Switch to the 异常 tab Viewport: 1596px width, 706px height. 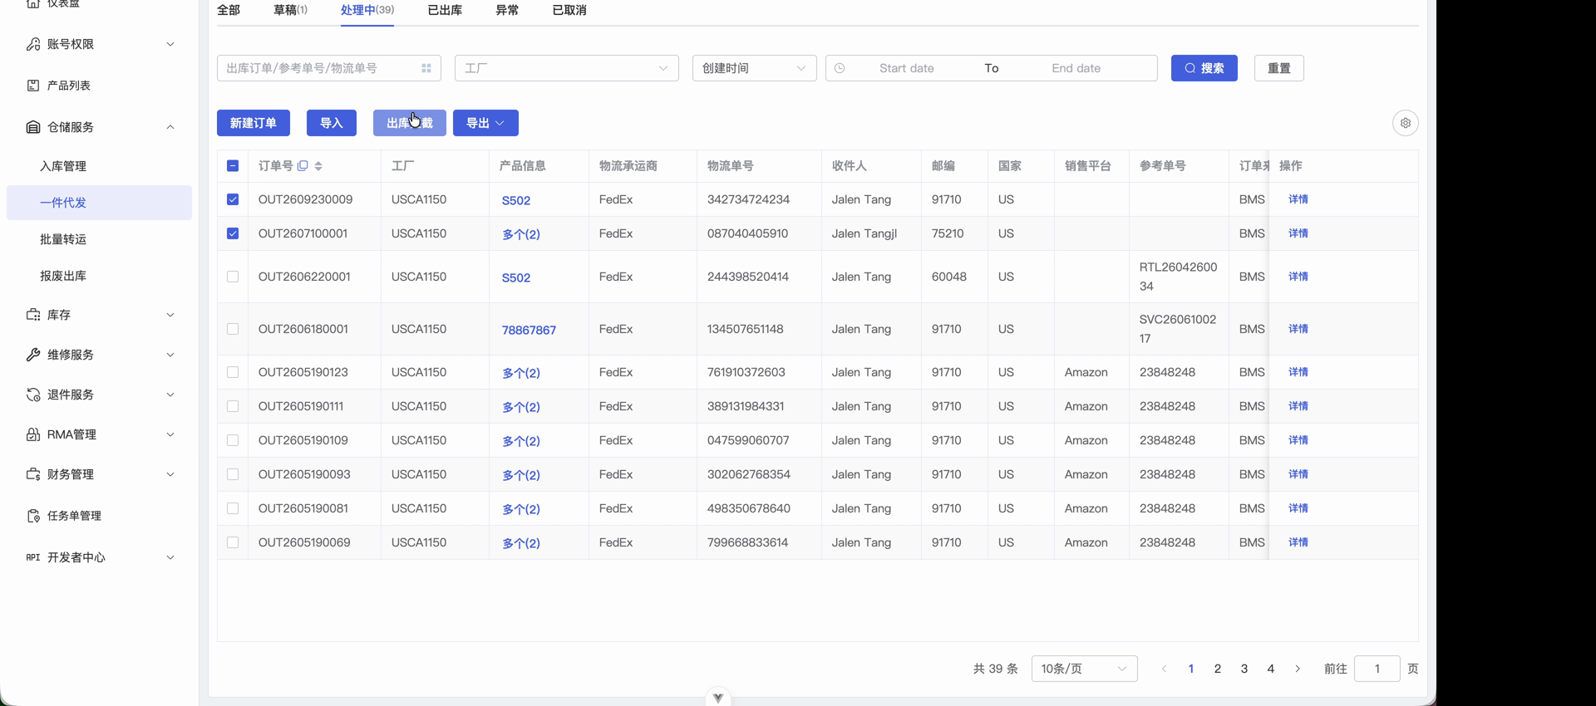(507, 10)
